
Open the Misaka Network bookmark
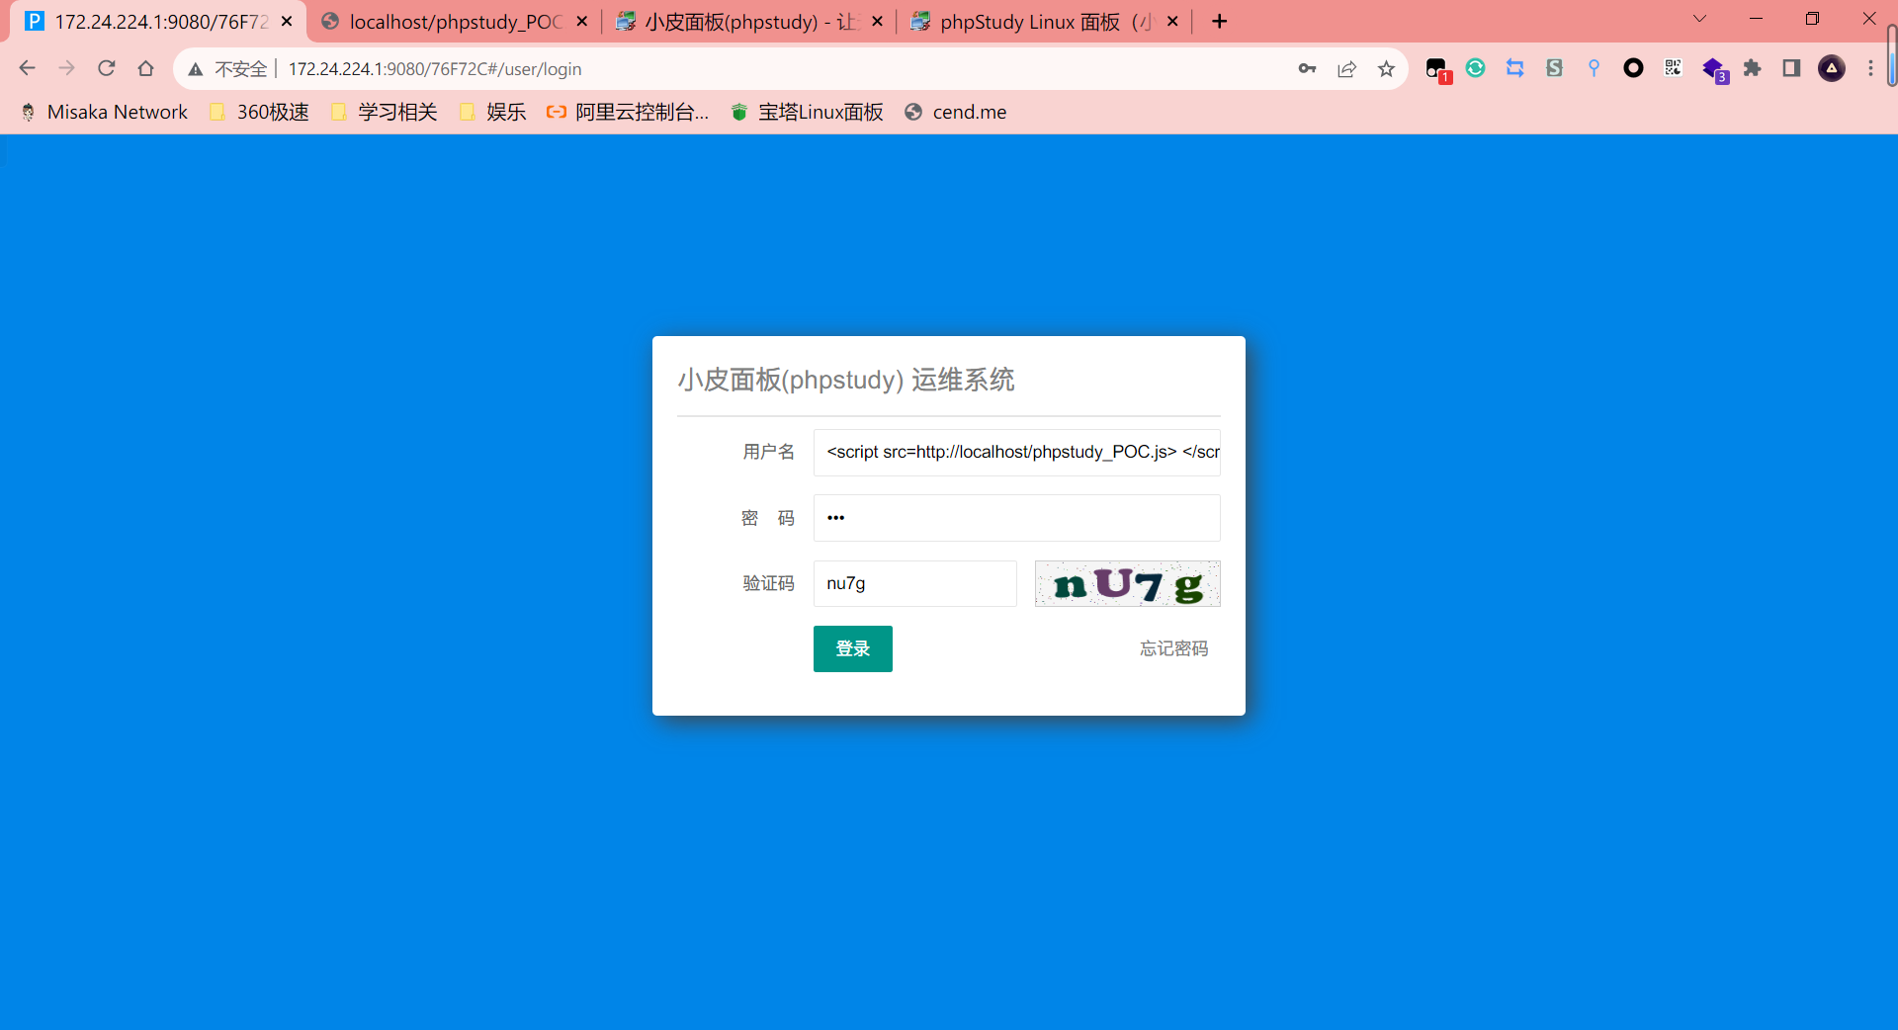[x=105, y=112]
